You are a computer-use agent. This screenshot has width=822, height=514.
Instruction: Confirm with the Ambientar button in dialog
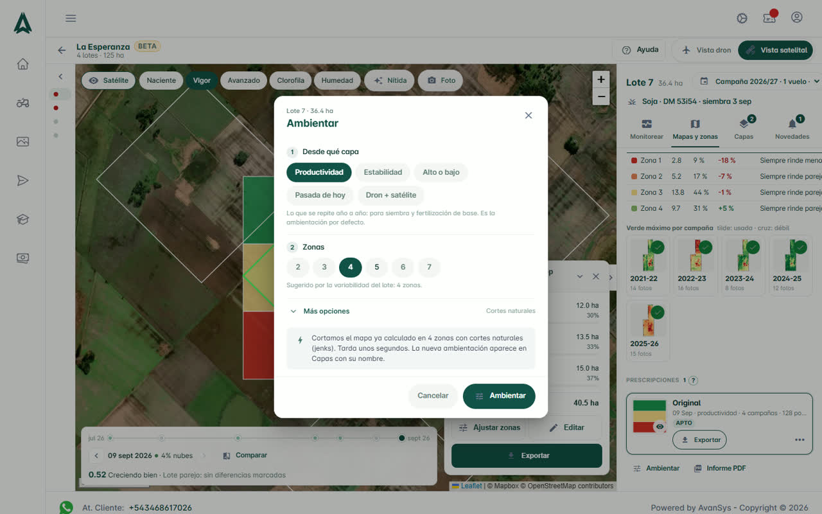click(499, 396)
